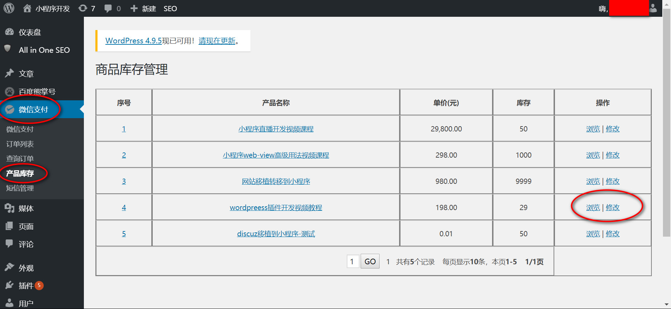
Task: Click the plus icon for 新建
Action: click(134, 8)
